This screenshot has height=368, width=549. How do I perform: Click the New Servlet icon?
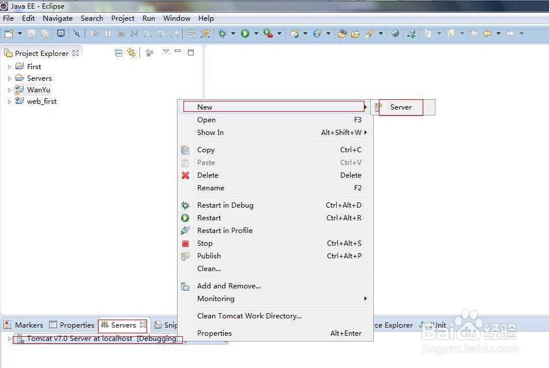[318, 33]
